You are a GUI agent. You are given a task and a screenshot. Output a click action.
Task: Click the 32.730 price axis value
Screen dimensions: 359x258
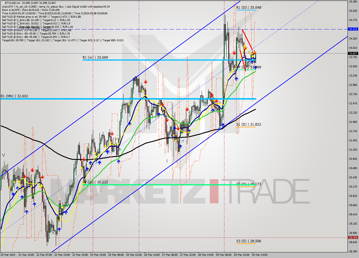click(x=353, y=94)
